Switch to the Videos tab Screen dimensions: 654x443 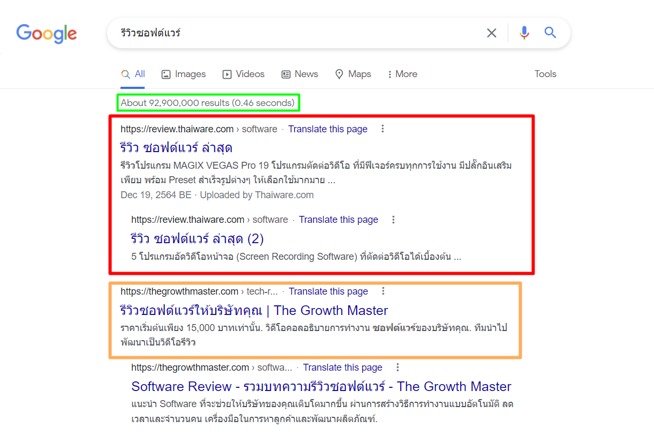(244, 74)
